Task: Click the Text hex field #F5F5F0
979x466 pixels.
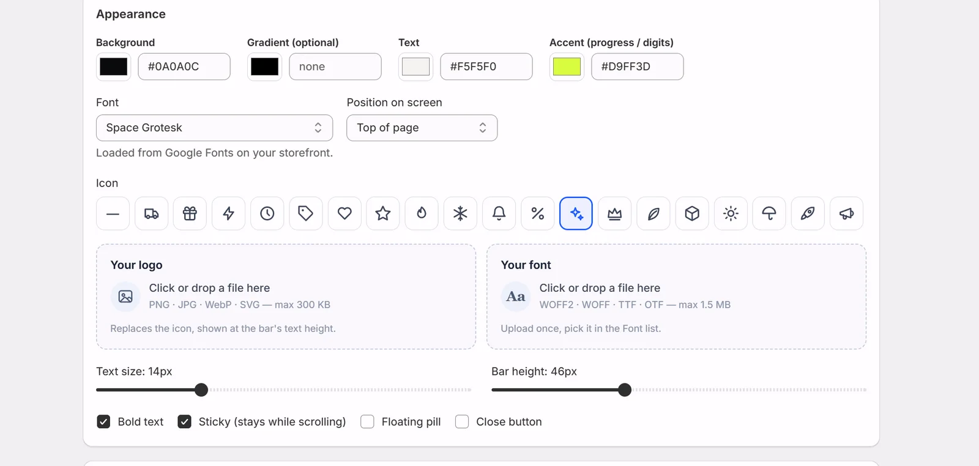Action: 486,67
